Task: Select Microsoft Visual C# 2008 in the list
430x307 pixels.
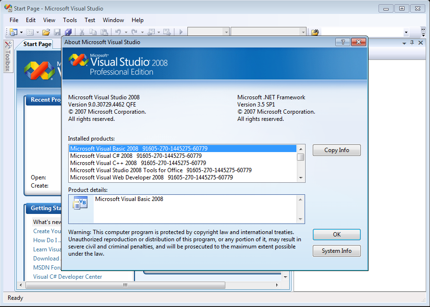Action: (x=183, y=156)
